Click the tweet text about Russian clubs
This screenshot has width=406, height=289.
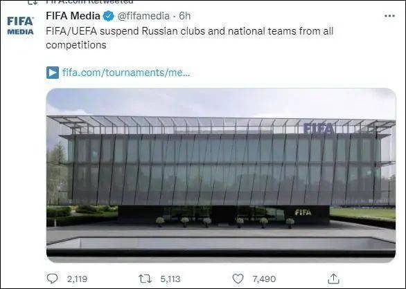(190, 38)
